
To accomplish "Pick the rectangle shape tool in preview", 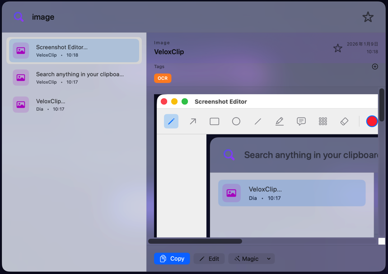I will (x=215, y=121).
